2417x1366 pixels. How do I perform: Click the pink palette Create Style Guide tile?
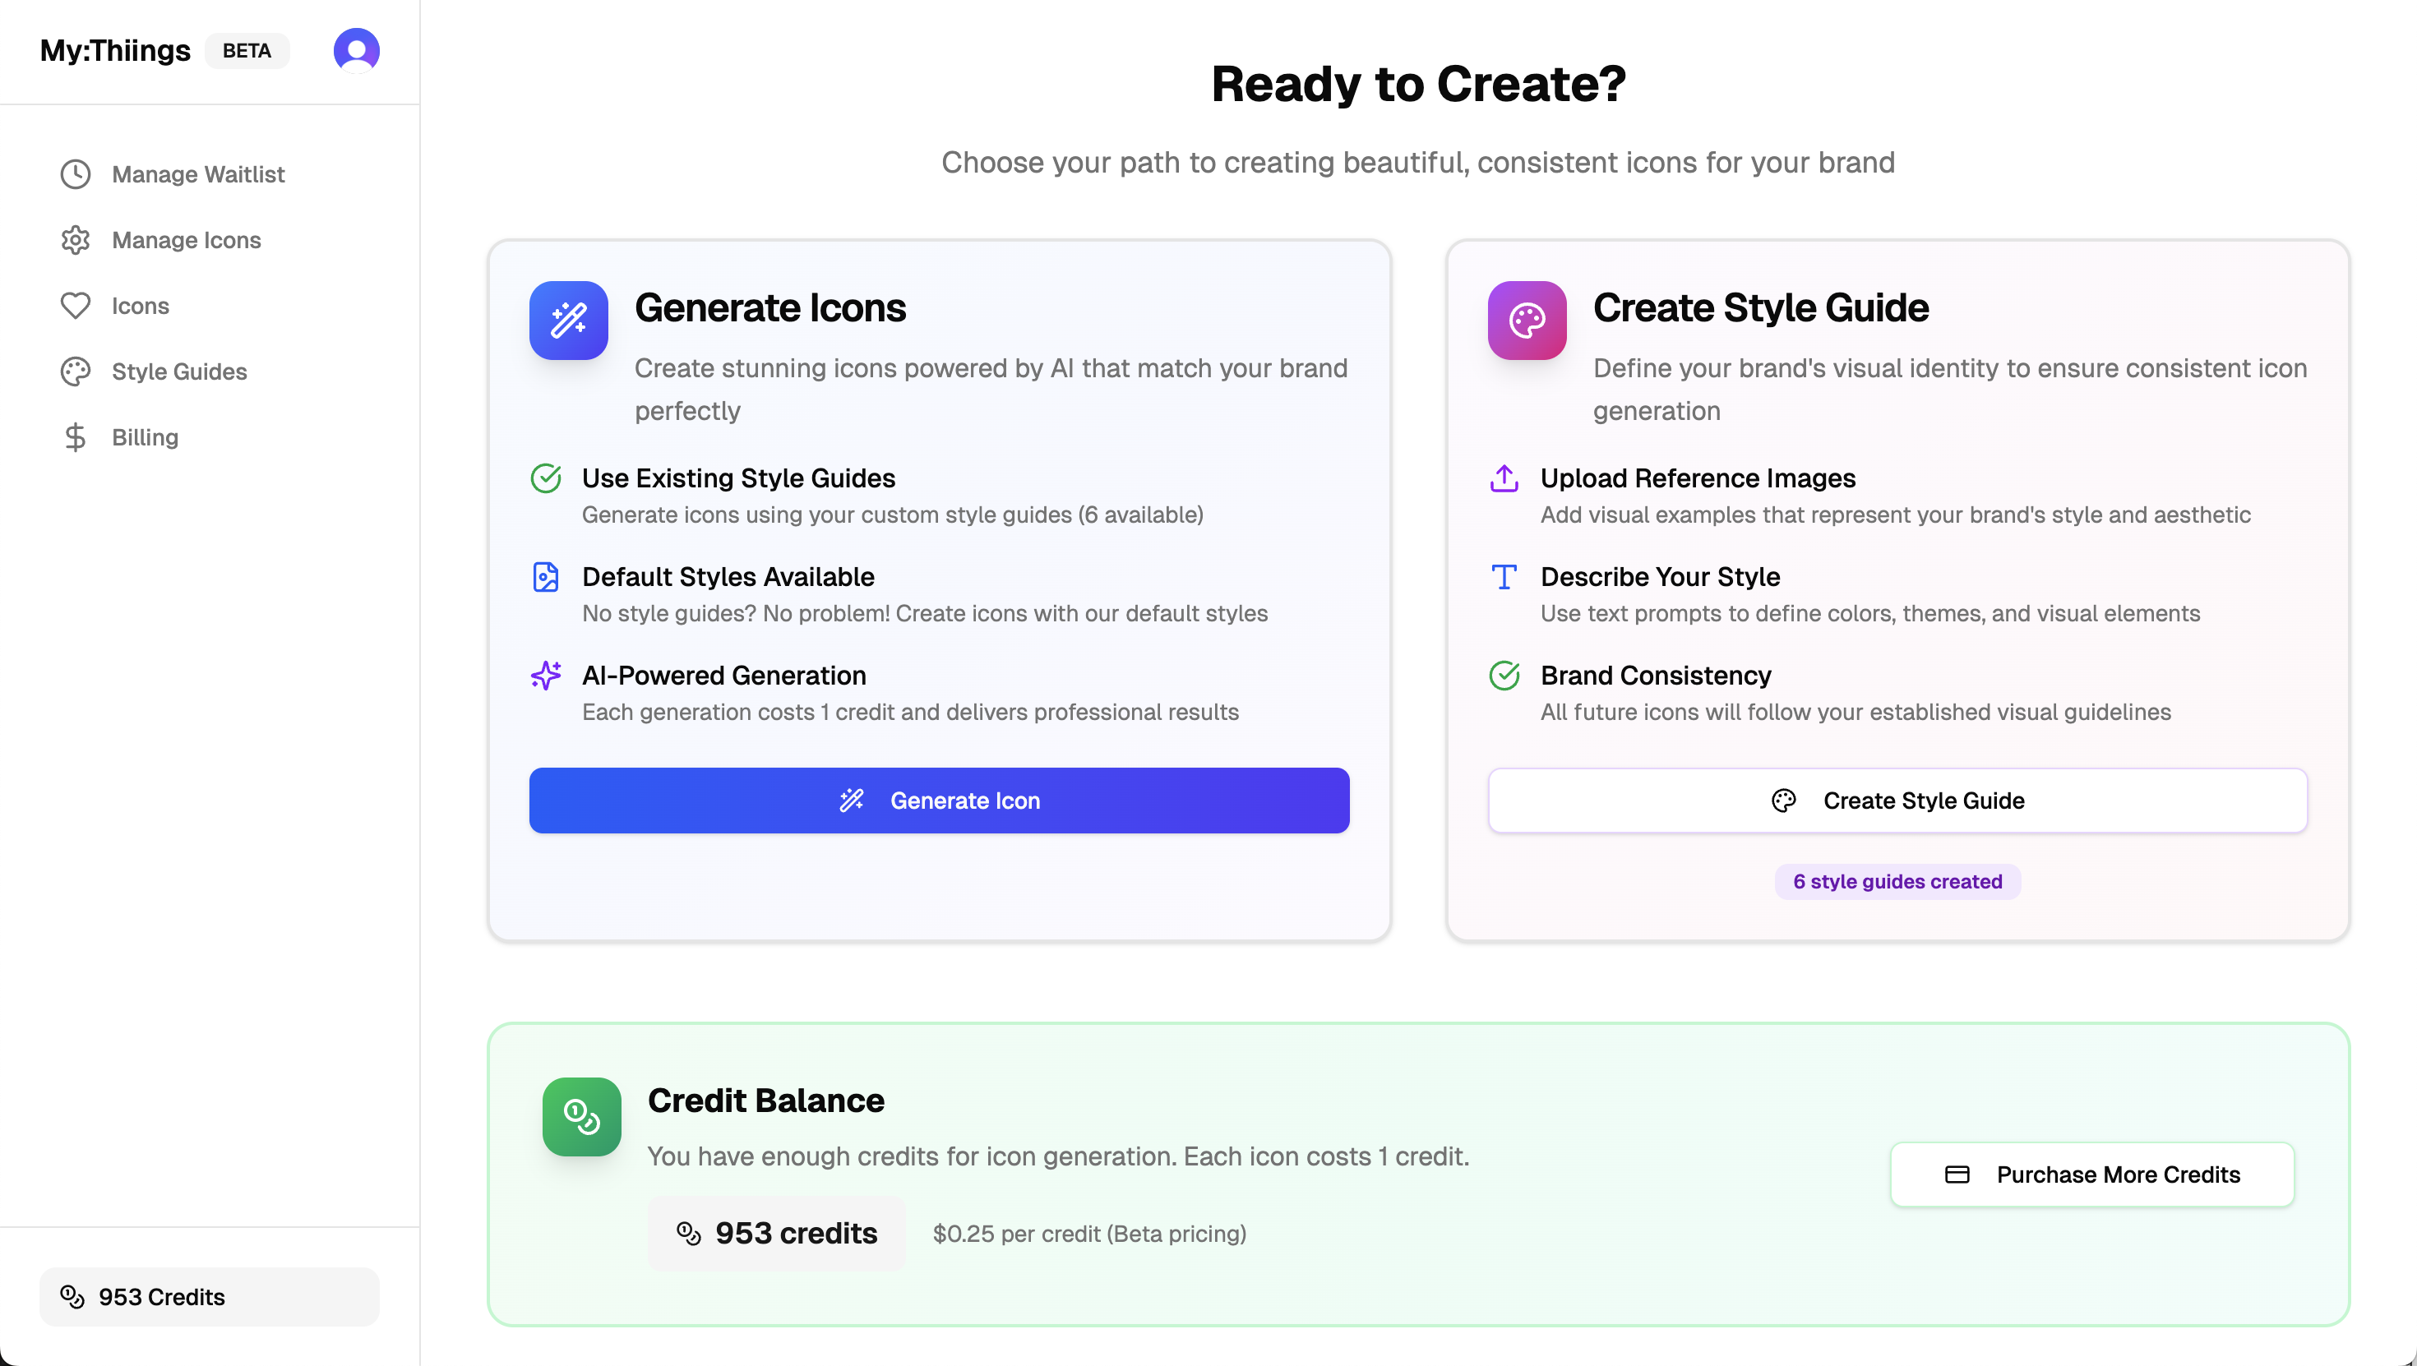[x=1527, y=320]
